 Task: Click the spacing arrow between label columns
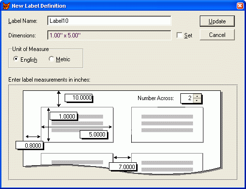(122, 157)
